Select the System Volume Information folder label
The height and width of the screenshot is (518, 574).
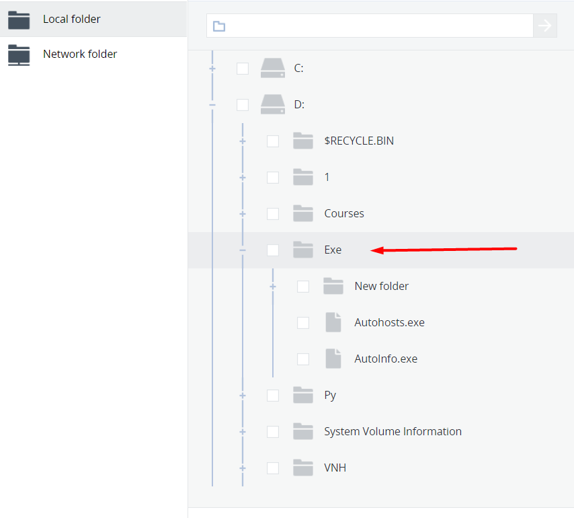pyautogui.click(x=393, y=431)
